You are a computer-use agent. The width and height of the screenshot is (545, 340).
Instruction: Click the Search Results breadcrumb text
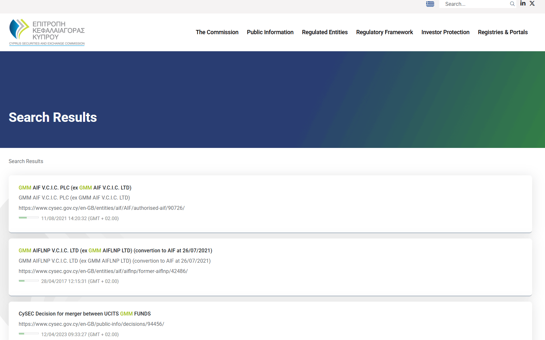coord(26,161)
